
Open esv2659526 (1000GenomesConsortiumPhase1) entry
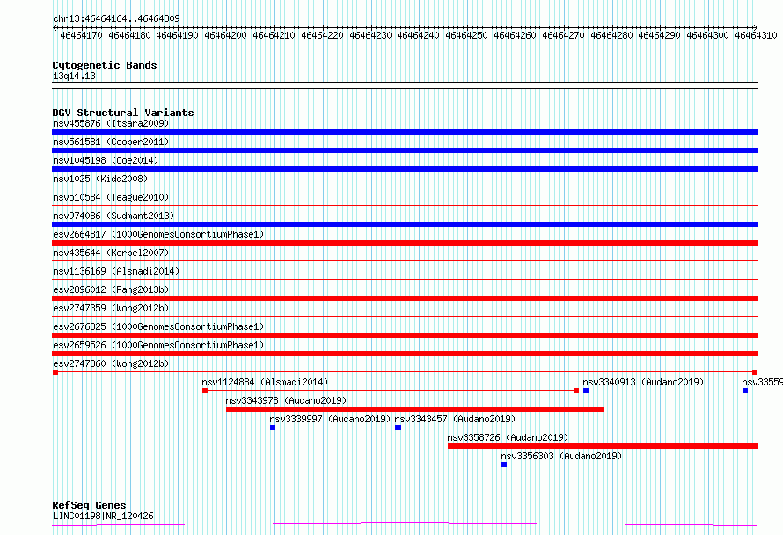[158, 345]
